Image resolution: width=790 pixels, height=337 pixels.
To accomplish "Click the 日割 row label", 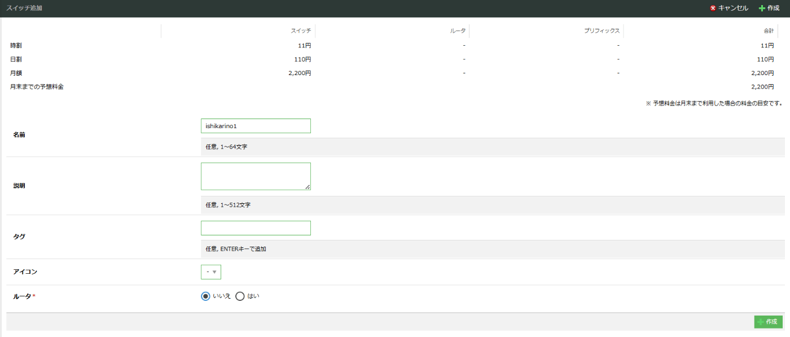I will pos(16,59).
